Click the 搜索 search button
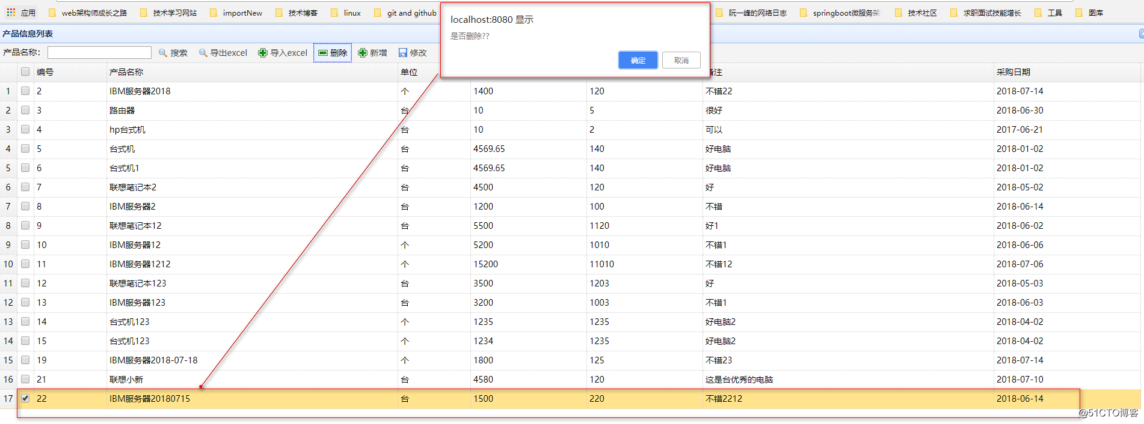The image size is (1144, 424). [x=173, y=53]
